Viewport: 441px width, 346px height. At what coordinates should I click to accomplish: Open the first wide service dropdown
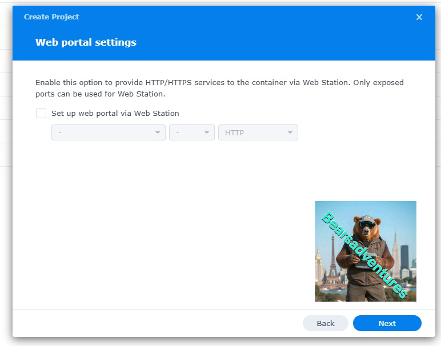coord(109,132)
